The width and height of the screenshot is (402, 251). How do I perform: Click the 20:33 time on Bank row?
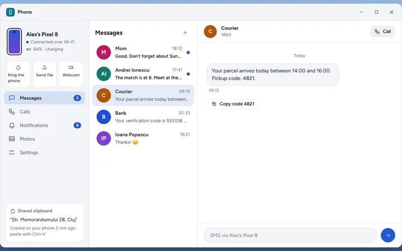point(184,113)
